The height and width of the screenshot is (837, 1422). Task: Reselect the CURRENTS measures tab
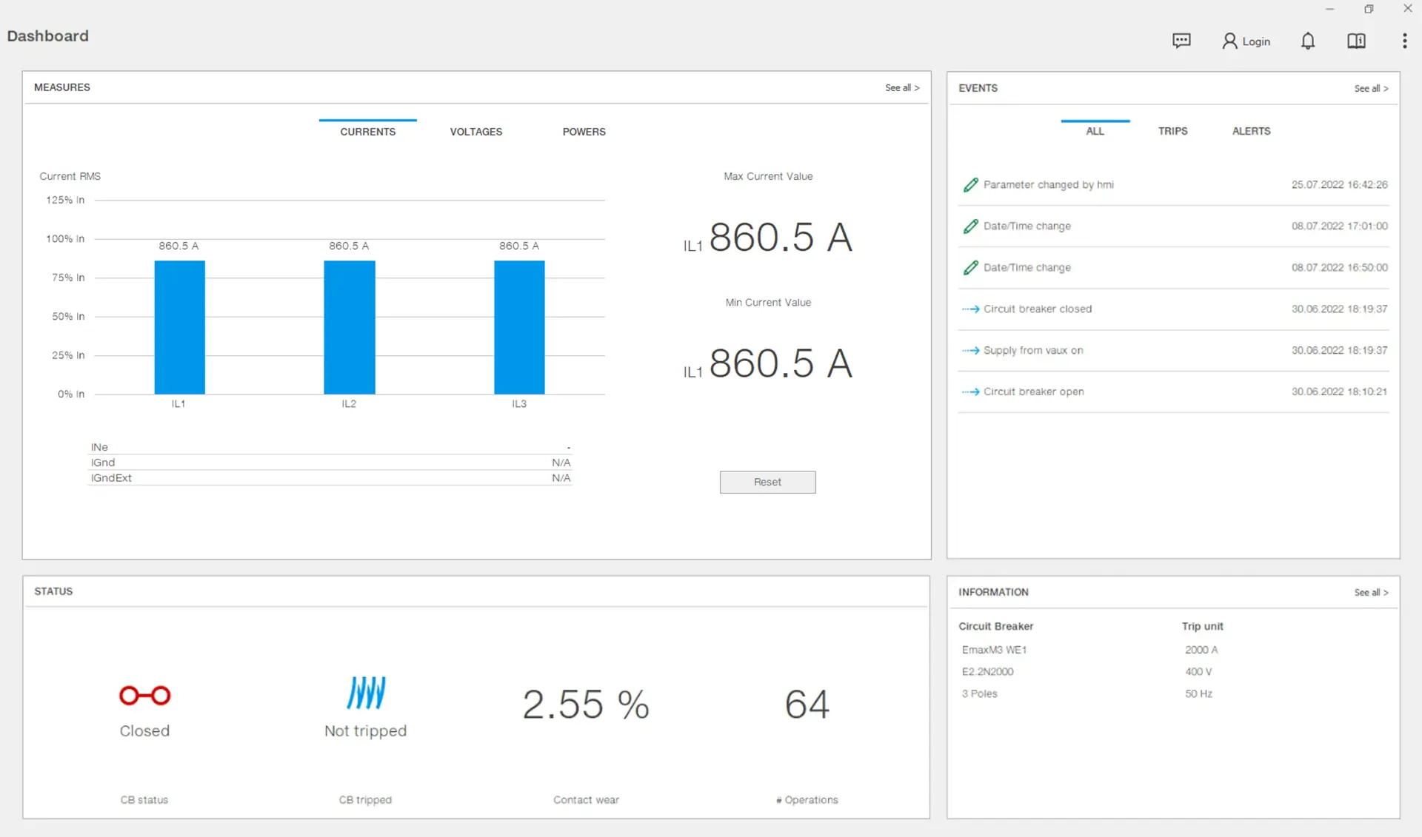point(367,132)
